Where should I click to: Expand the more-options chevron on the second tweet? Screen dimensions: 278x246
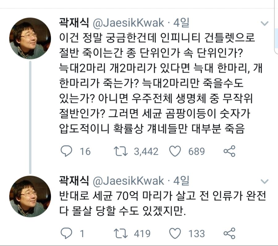(264, 181)
